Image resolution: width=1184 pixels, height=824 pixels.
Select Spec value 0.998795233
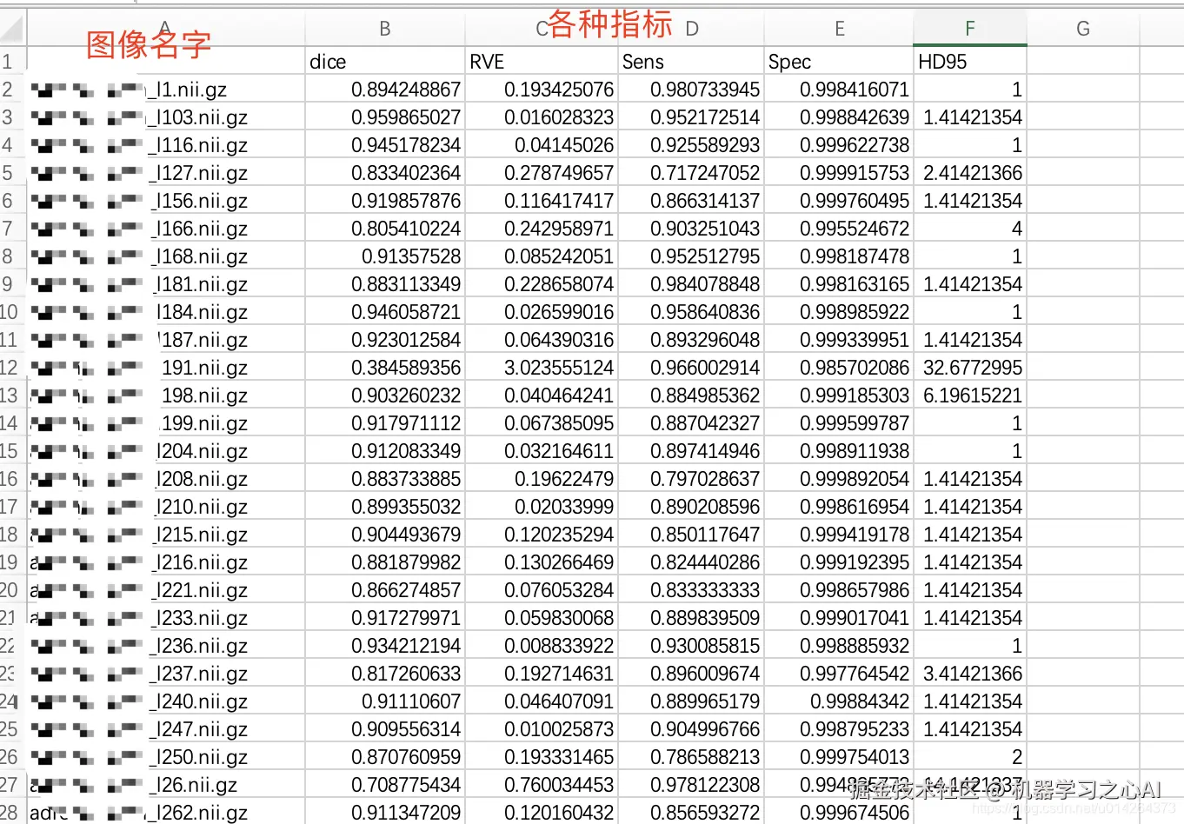(x=840, y=729)
